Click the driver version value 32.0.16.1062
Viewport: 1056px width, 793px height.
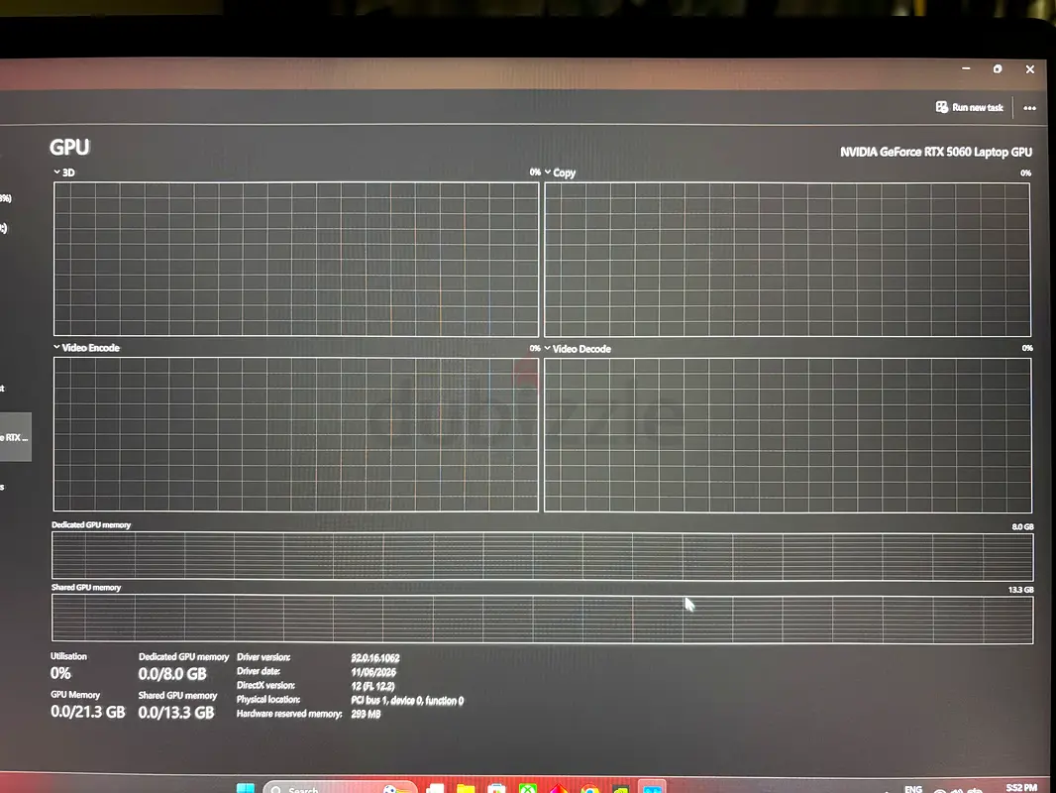pyautogui.click(x=375, y=657)
